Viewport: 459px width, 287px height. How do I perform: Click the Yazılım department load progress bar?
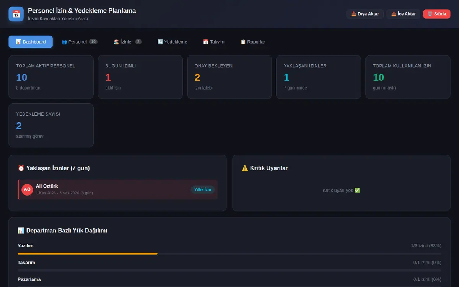229,253
